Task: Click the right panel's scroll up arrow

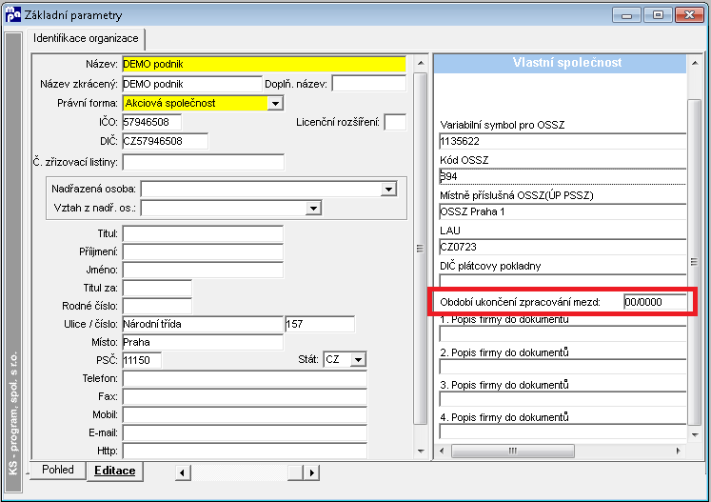Action: click(x=695, y=63)
